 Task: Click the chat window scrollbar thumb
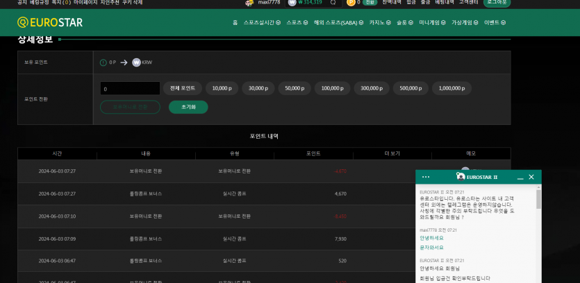pyautogui.click(x=538, y=200)
